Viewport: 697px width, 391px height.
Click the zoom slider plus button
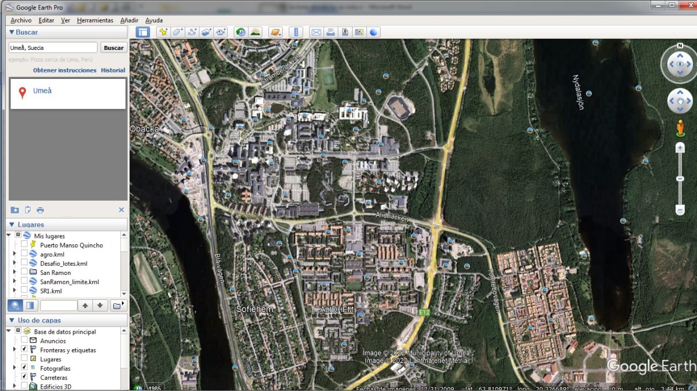coord(680,149)
